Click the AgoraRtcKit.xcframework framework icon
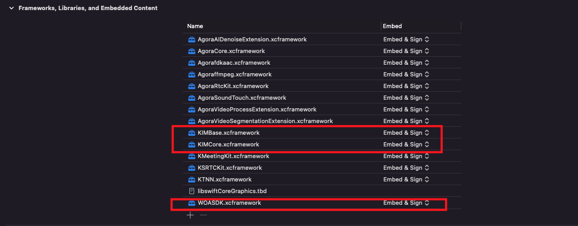Viewport: 578px width, 226px height. 192,86
